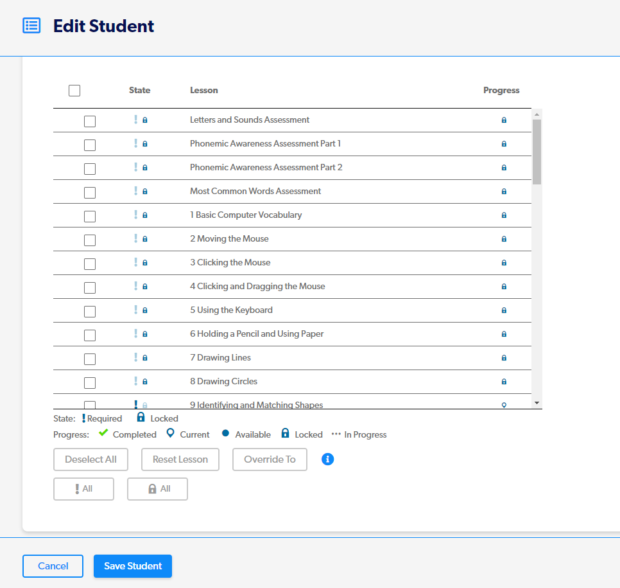Select checkbox for 8 Drawing Circles
The width and height of the screenshot is (620, 588).
[x=90, y=382]
